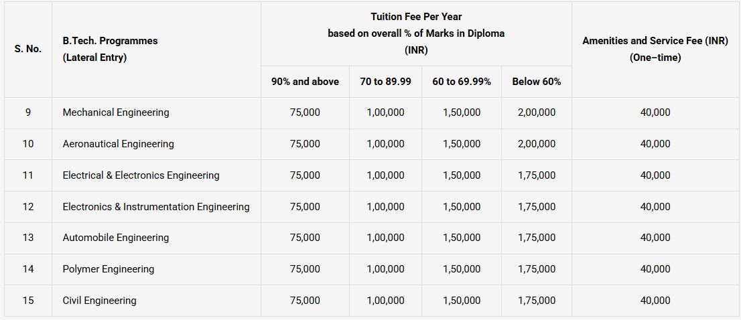Click the 60 to 69.99% column header
Viewport: 741px width, 320px height.
point(462,82)
